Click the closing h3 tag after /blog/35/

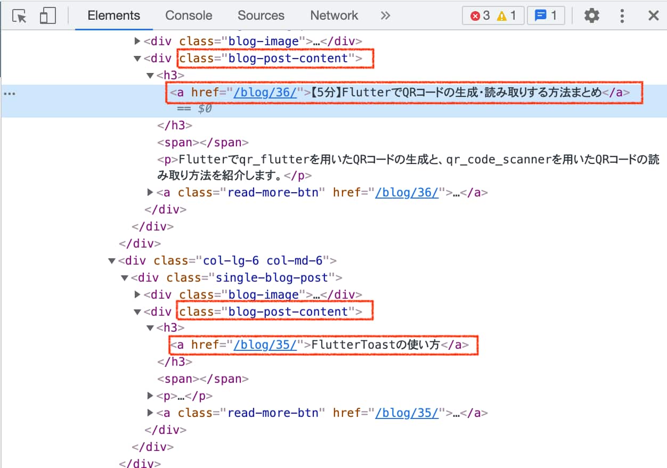175,362
